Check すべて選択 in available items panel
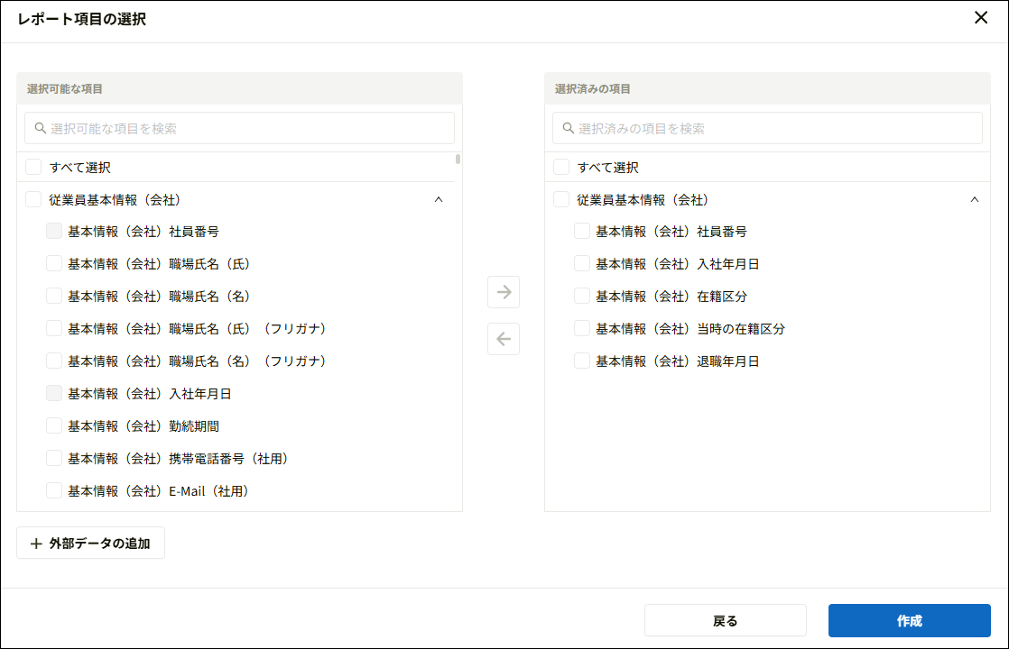Screen dimensions: 1009x649 point(33,167)
